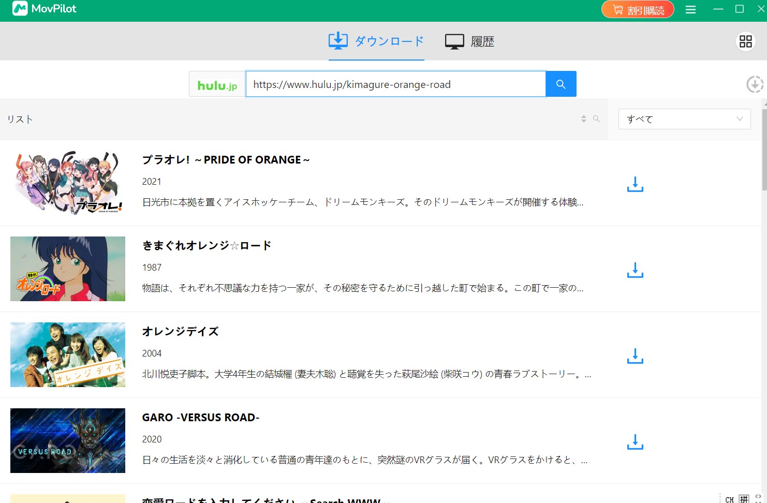Click year 2004 under オレンジデイズ
Image resolution: width=767 pixels, height=503 pixels.
pos(152,353)
